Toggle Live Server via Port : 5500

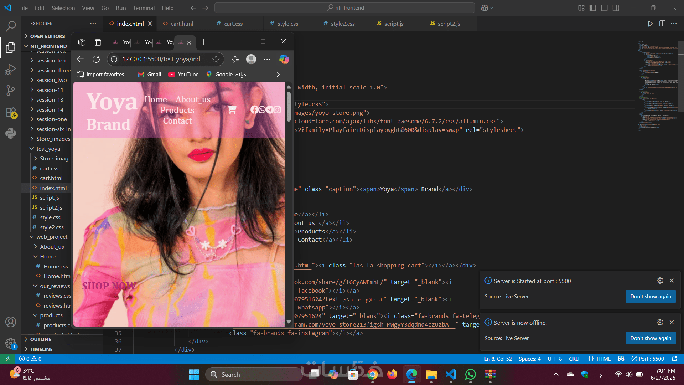648,359
